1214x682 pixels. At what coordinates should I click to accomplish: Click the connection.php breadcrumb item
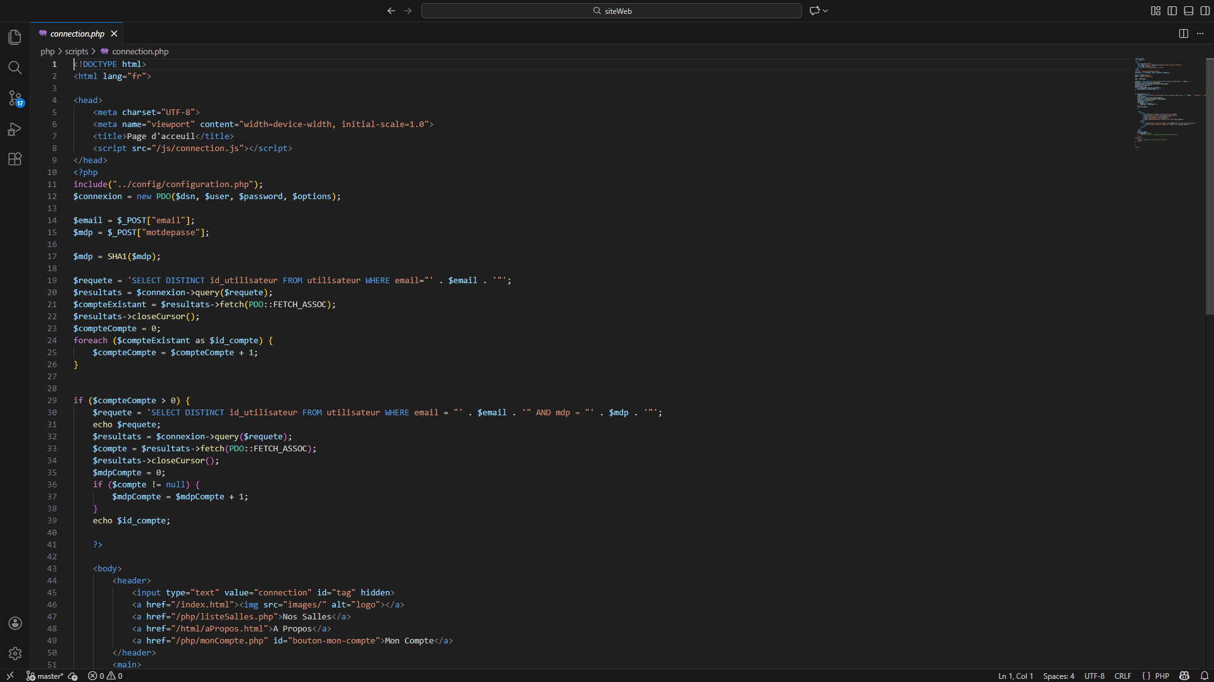[x=140, y=52]
